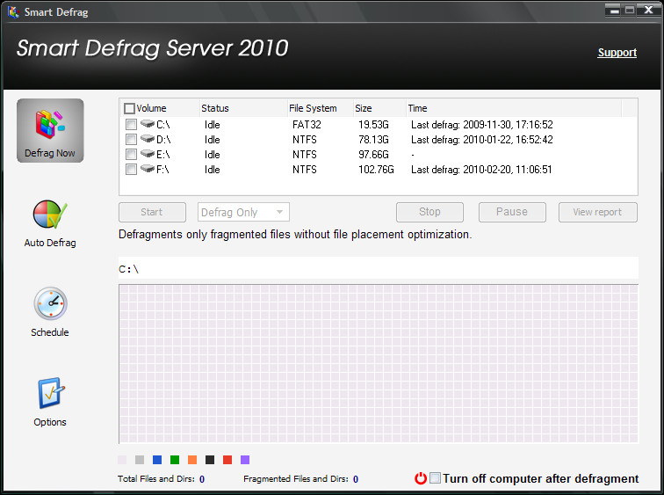This screenshot has height=495, width=664.
Task: Open the Schedule clock icon
Action: pyautogui.click(x=50, y=303)
